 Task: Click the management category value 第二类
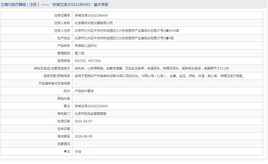click(x=80, y=53)
